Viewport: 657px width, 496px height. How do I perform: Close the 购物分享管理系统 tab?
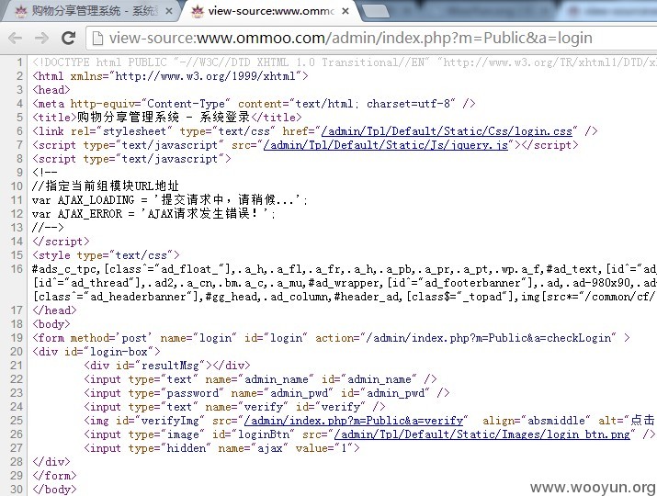tap(169, 11)
